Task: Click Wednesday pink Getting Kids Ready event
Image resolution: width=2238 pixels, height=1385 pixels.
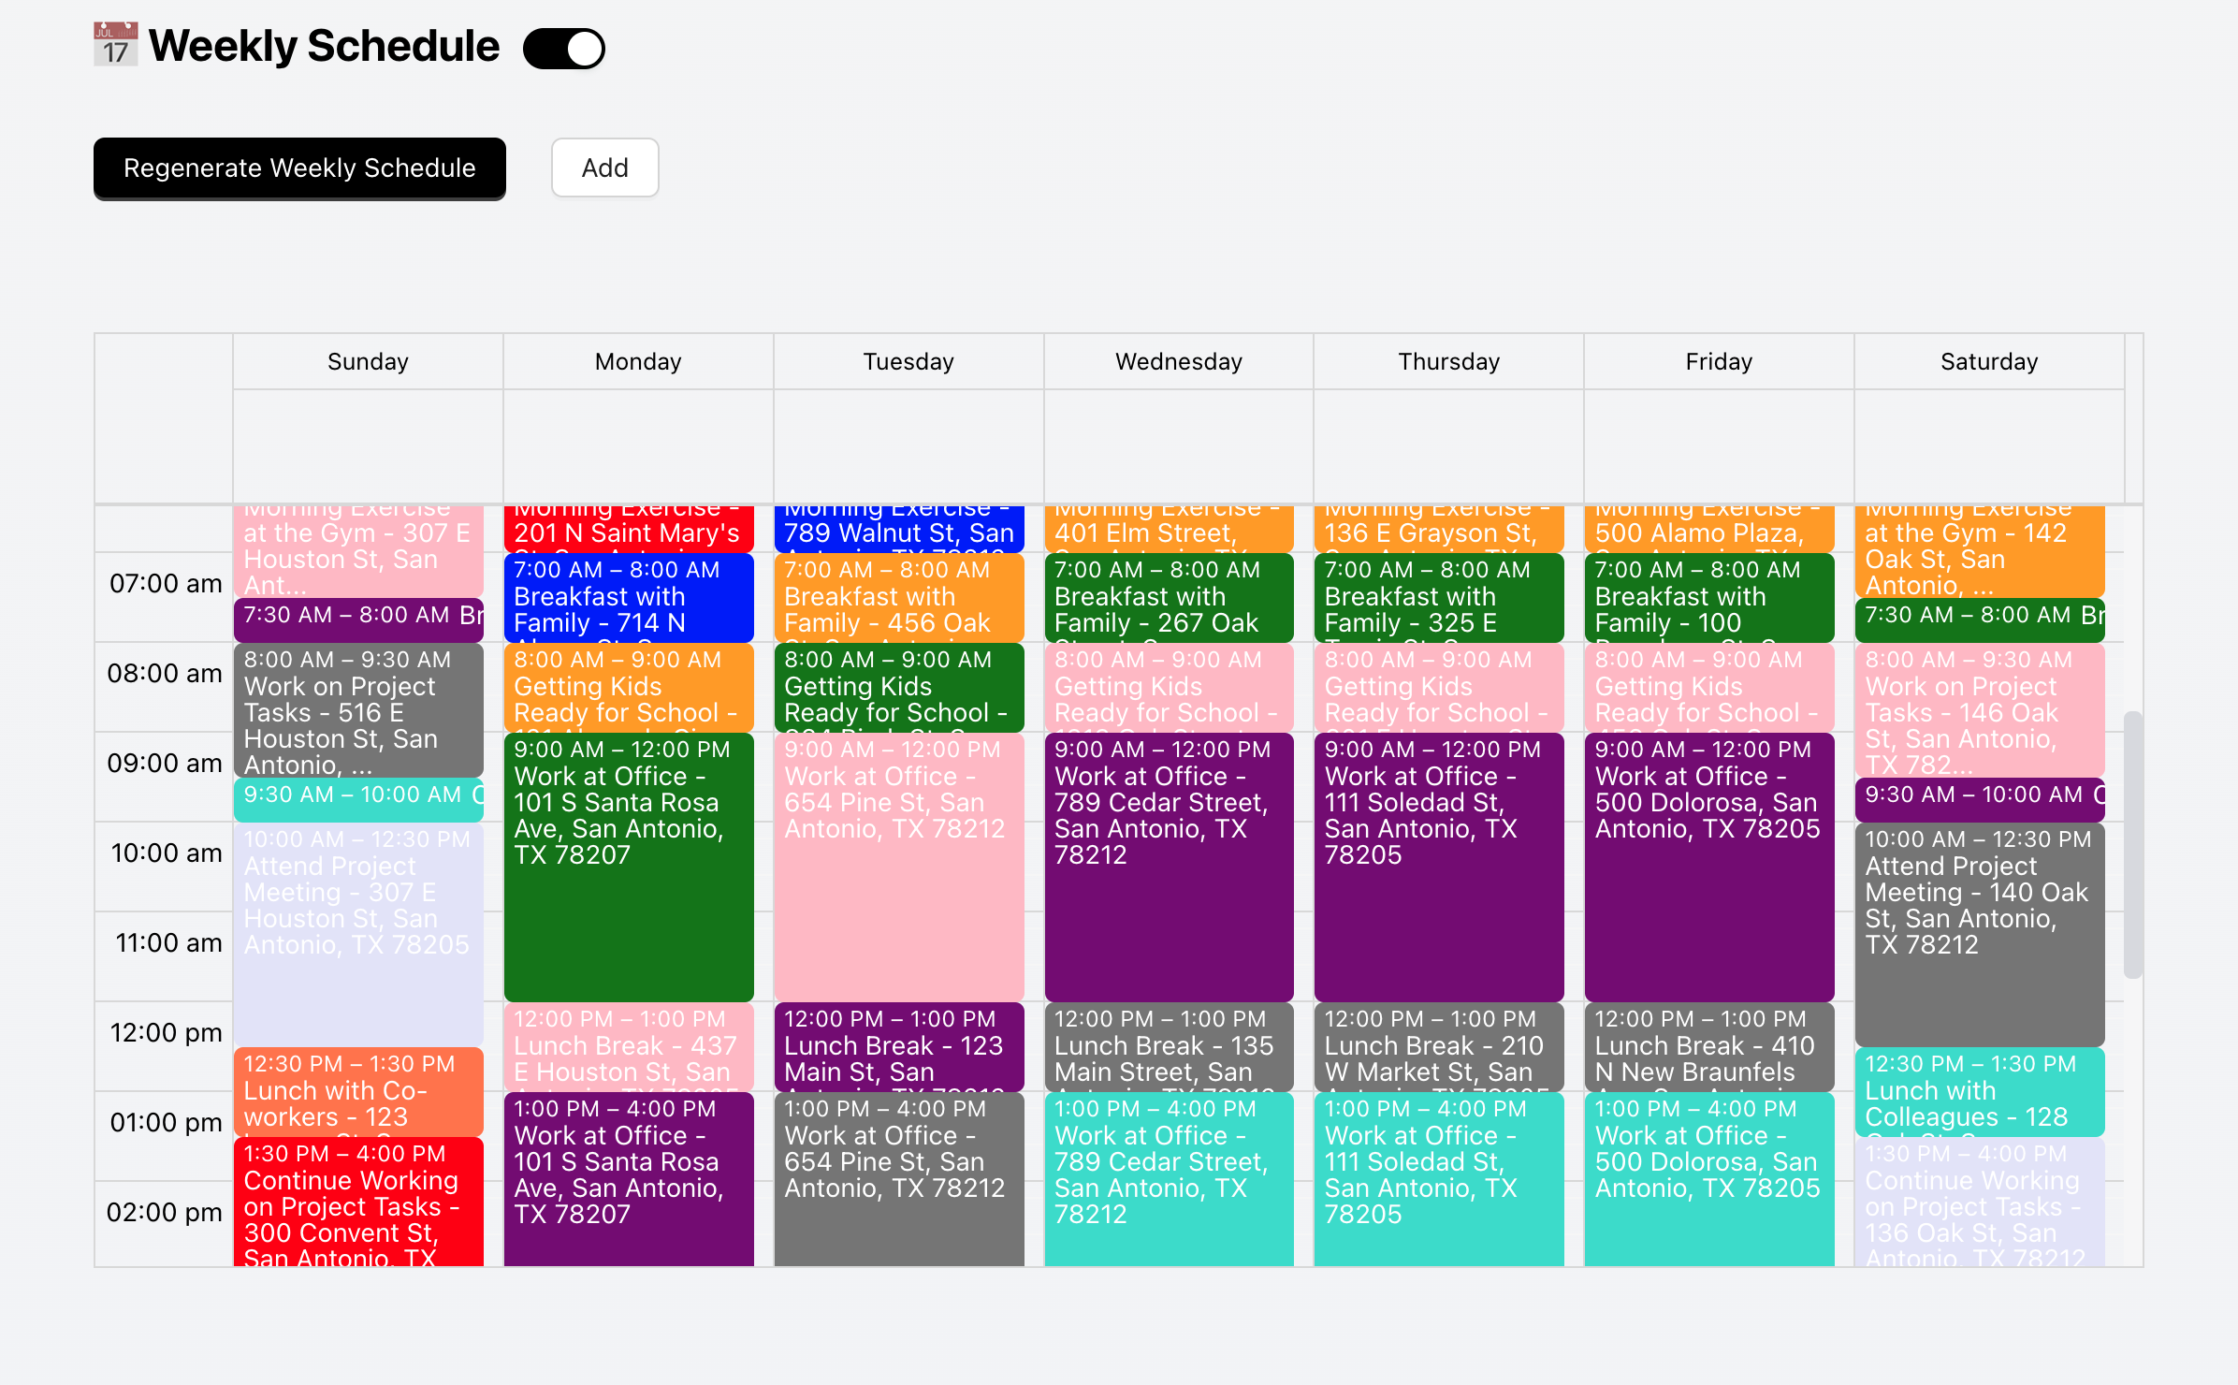Action: (x=1169, y=687)
